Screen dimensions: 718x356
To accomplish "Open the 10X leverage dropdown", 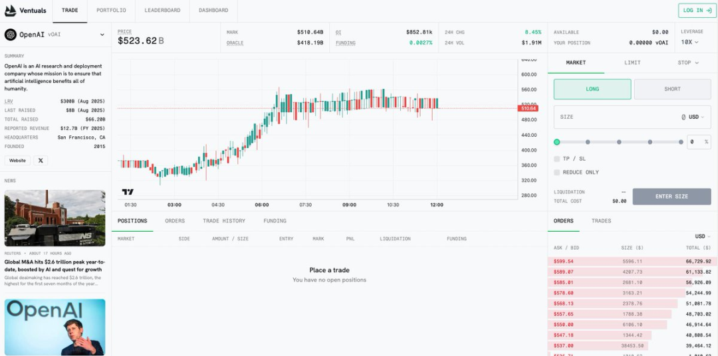I will click(x=689, y=42).
